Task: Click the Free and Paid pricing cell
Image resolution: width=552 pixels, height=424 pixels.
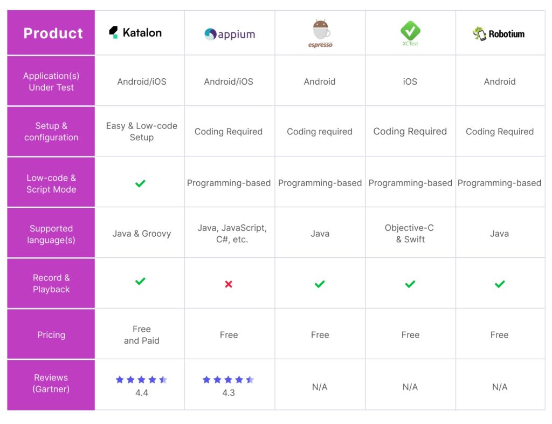Action: point(142,335)
